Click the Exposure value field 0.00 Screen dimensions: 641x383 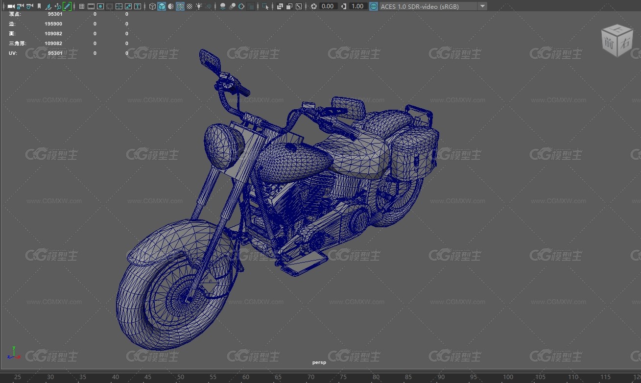[x=328, y=6]
